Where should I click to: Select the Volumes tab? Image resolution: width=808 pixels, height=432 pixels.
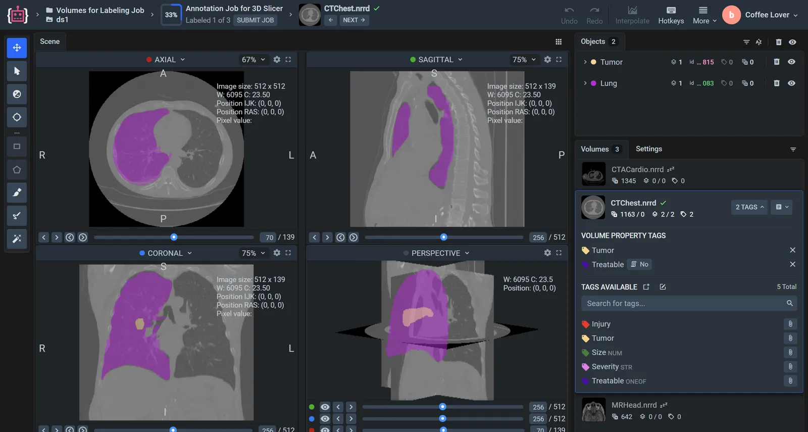point(601,149)
